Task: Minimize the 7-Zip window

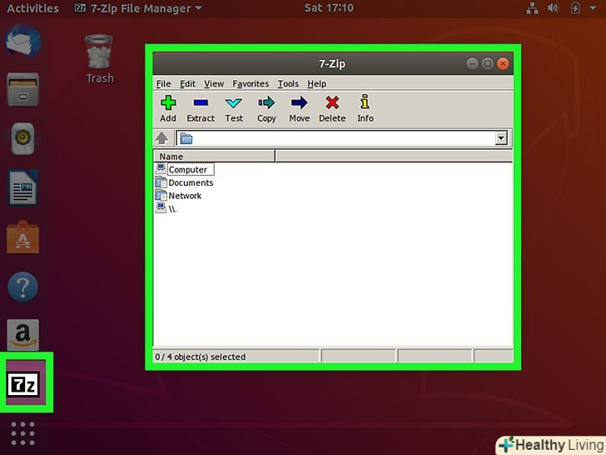Action: [x=472, y=63]
